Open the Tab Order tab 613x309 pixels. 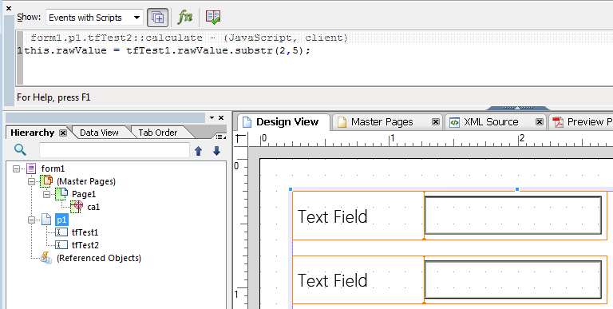(x=158, y=133)
